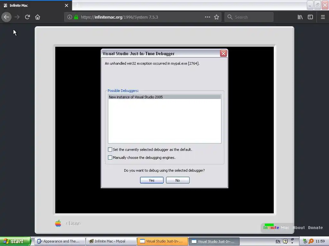Click the orange magnifier tray icon
Image resolution: width=329 pixels, height=246 pixels.
click(x=311, y=242)
